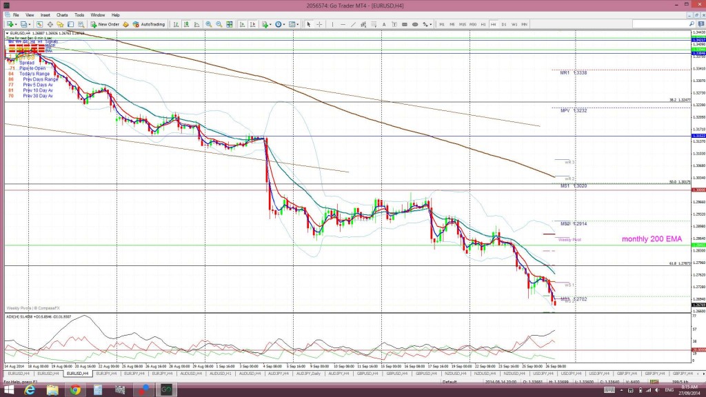
Task: Expand the Profiles dropdown arrow
Action: (x=29, y=24)
